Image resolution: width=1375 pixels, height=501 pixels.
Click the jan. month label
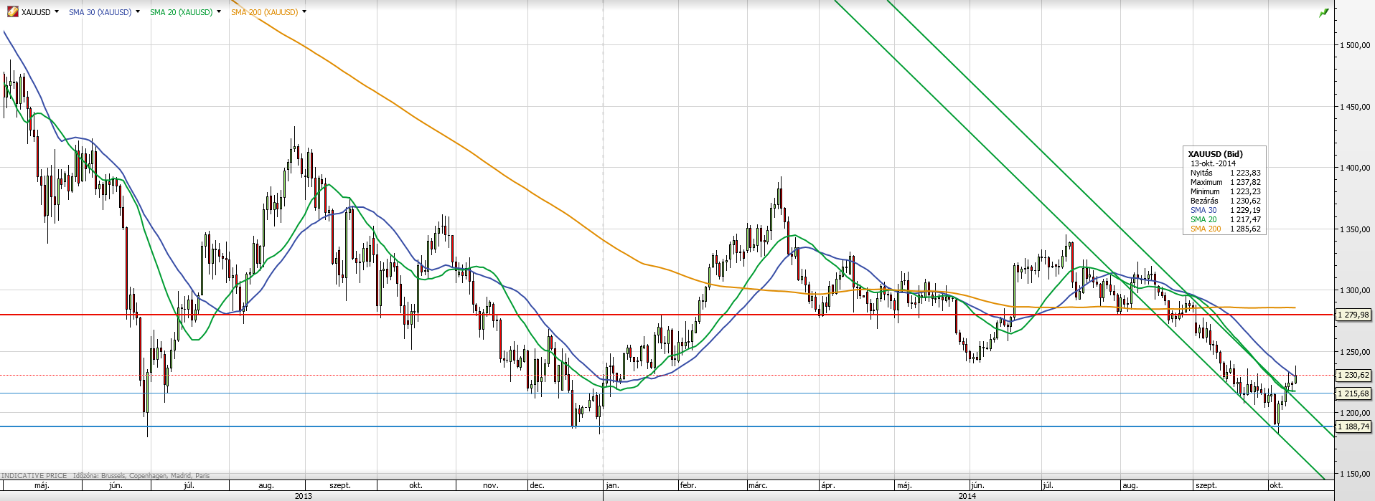coord(612,486)
